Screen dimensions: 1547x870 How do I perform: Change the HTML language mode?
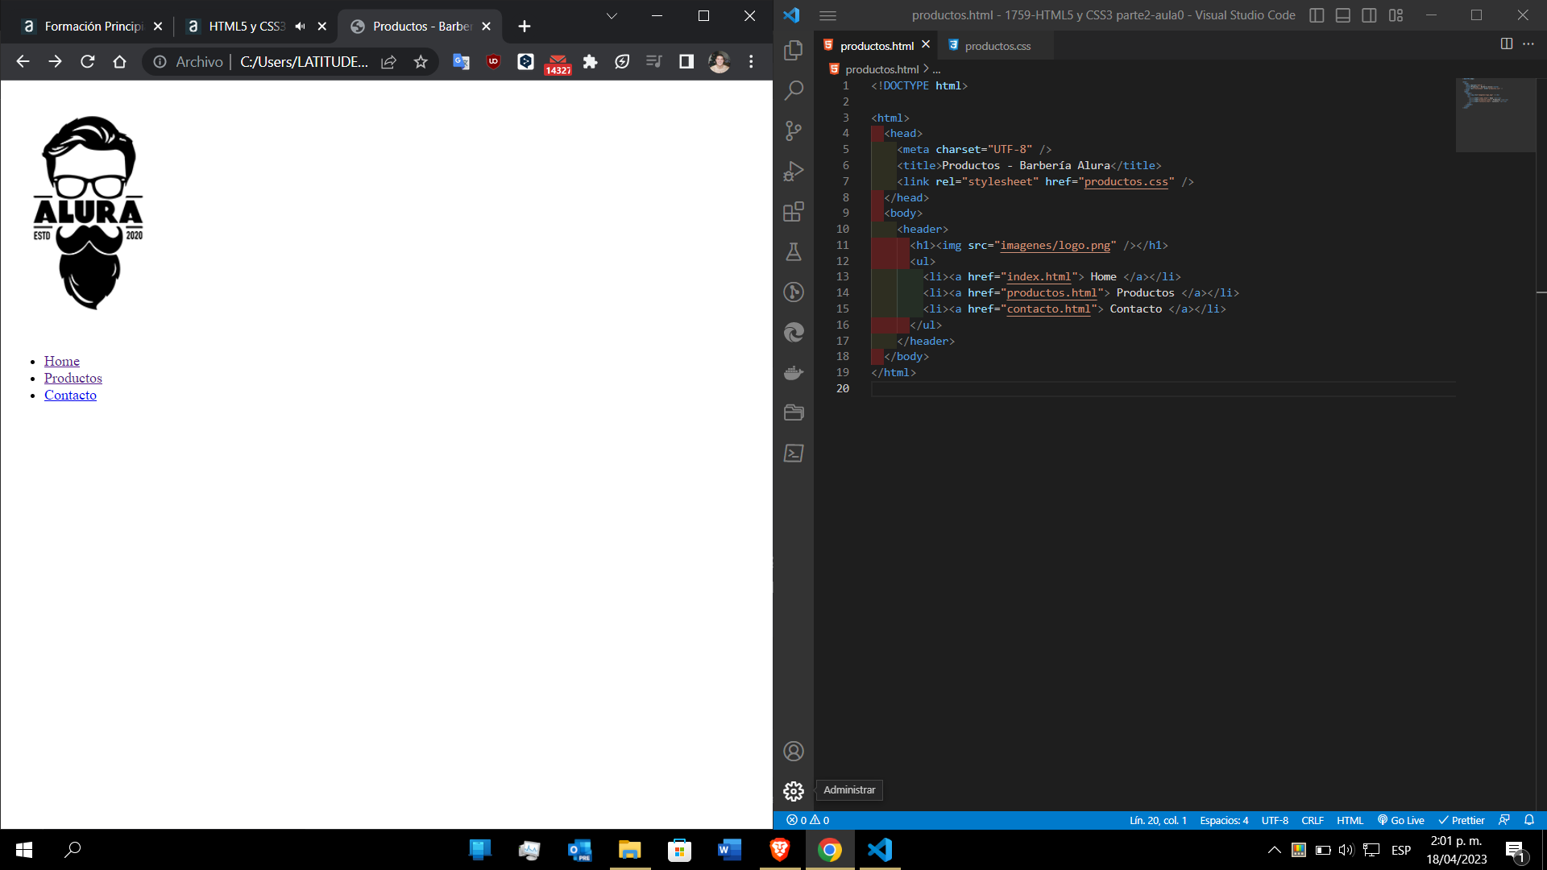point(1350,820)
